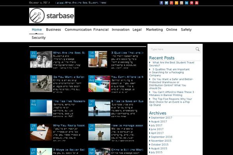Open the Legal menu item

(x=137, y=30)
